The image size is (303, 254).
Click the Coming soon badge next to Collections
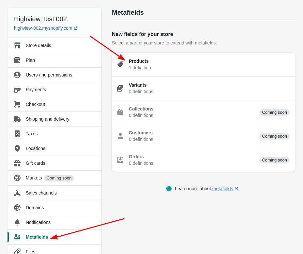(x=274, y=112)
